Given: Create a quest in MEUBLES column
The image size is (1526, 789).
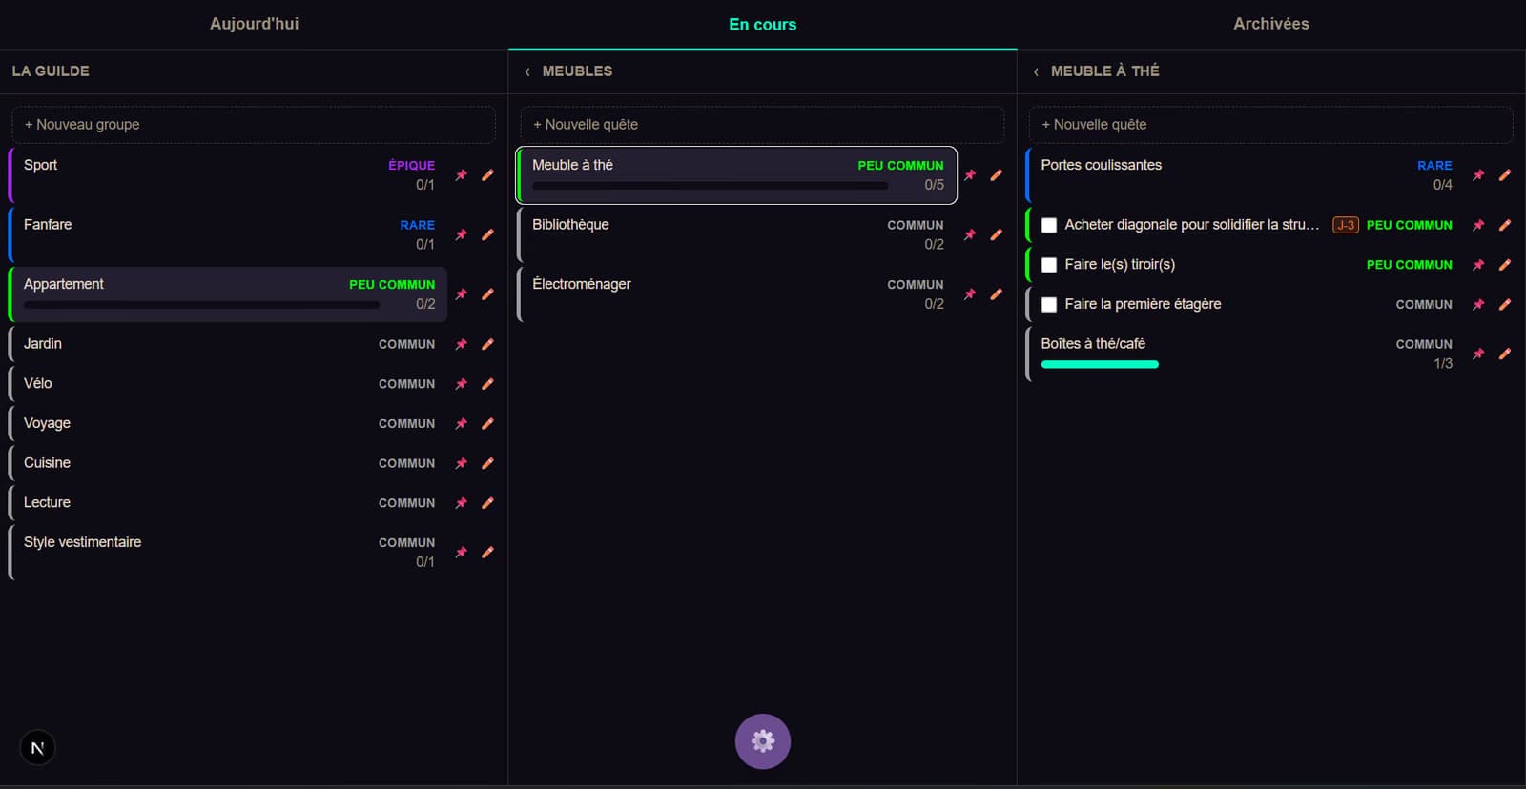Looking at the screenshot, I should click(x=762, y=125).
